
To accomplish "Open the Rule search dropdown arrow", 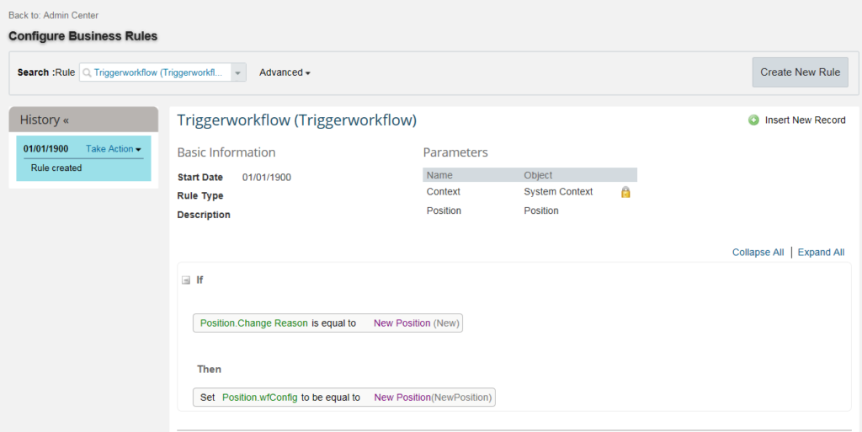I will pos(238,72).
